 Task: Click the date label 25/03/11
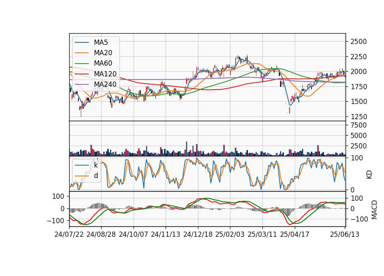[x=262, y=234]
